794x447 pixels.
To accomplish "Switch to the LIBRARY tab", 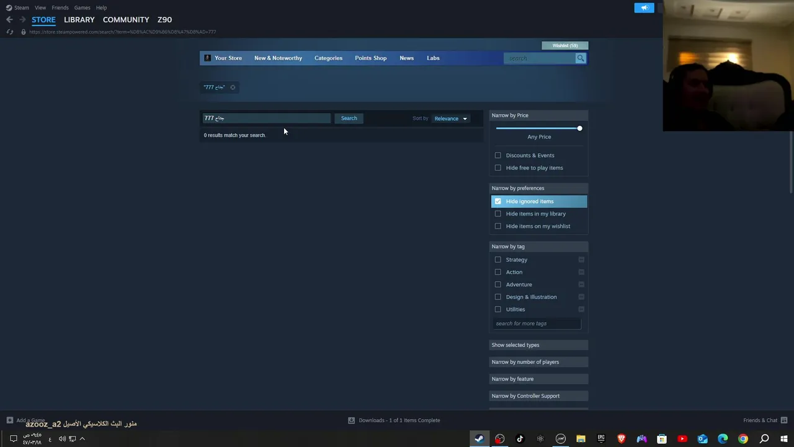I will (79, 20).
